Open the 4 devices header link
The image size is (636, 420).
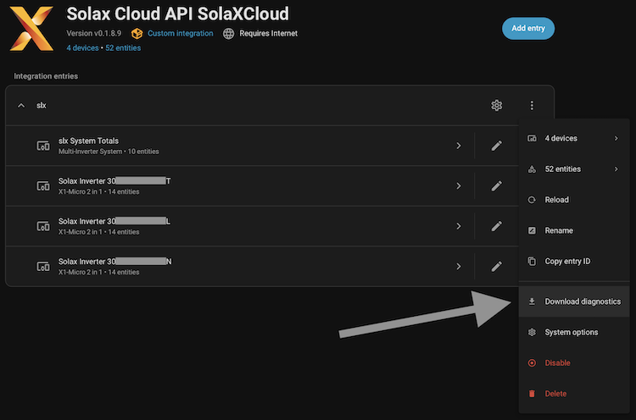[x=82, y=47]
